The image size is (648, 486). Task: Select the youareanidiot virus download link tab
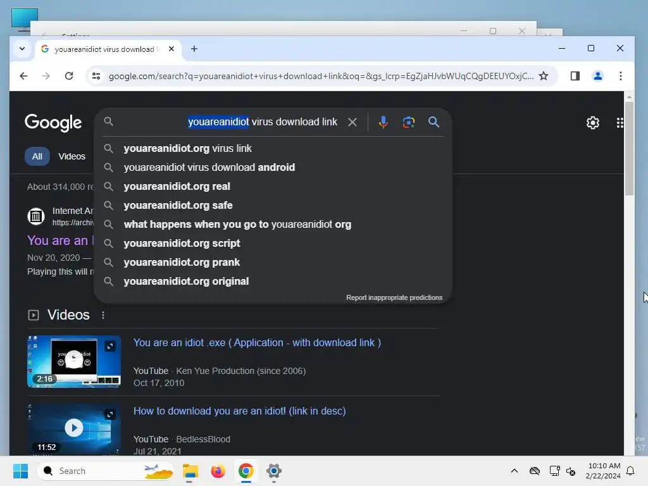pos(108,49)
